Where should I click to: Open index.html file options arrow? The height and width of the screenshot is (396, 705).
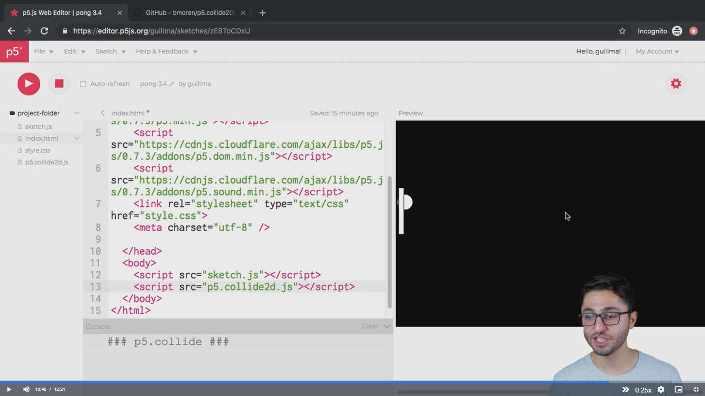tap(77, 138)
